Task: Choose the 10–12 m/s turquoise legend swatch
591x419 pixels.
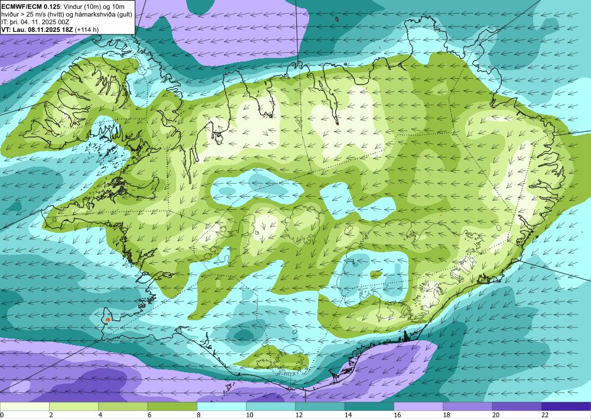Action: click(271, 406)
